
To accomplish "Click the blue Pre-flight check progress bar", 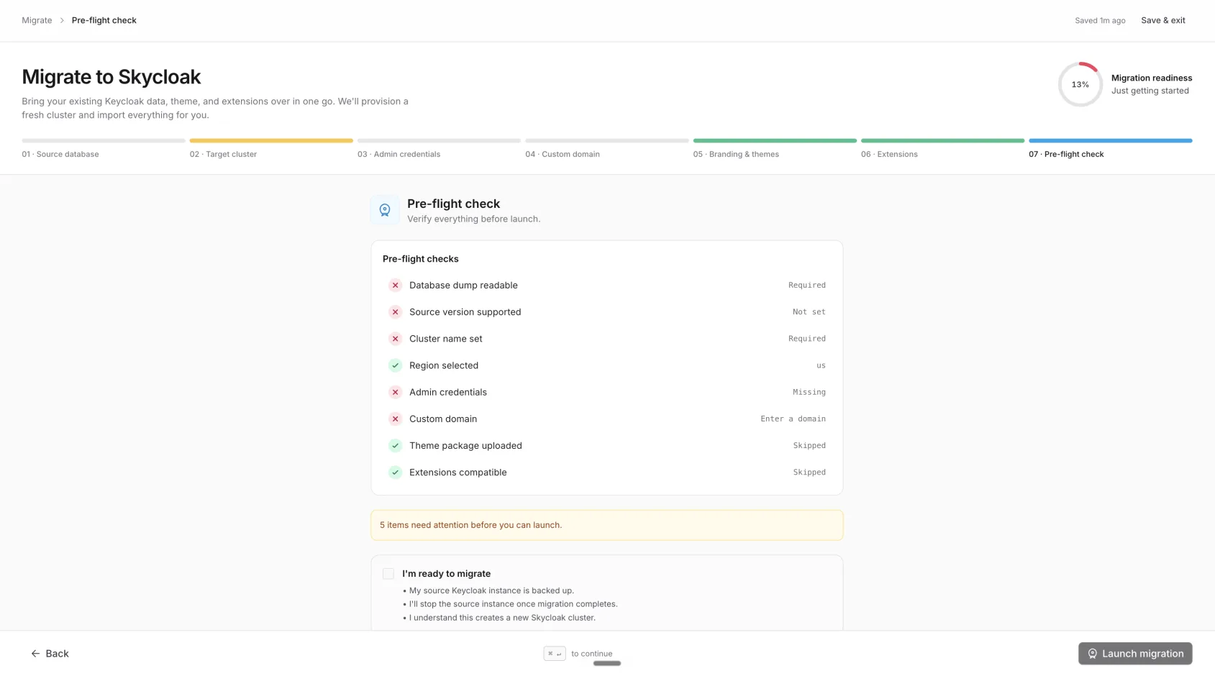I will [1111, 141].
